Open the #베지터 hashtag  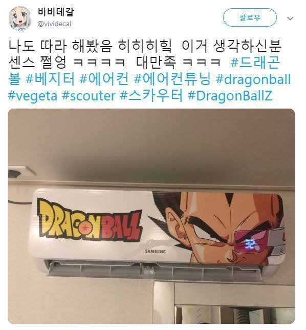[x=50, y=79]
